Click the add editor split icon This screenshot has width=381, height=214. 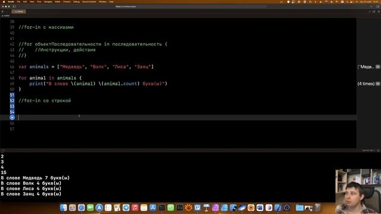379,11
